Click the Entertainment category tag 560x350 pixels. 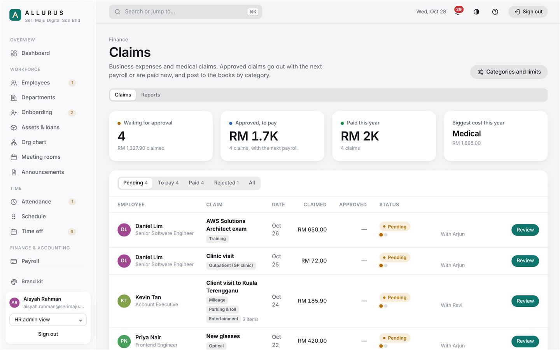tap(224, 319)
